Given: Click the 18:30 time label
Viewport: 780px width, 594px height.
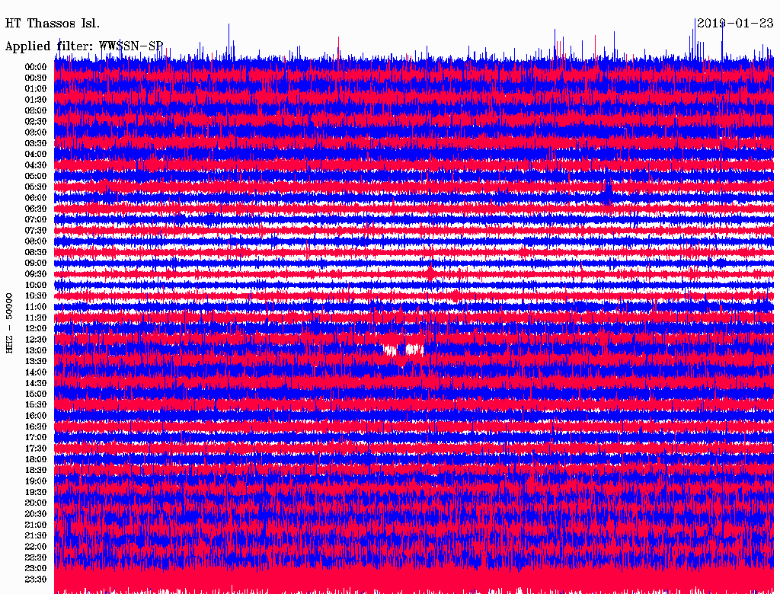Looking at the screenshot, I should (36, 471).
